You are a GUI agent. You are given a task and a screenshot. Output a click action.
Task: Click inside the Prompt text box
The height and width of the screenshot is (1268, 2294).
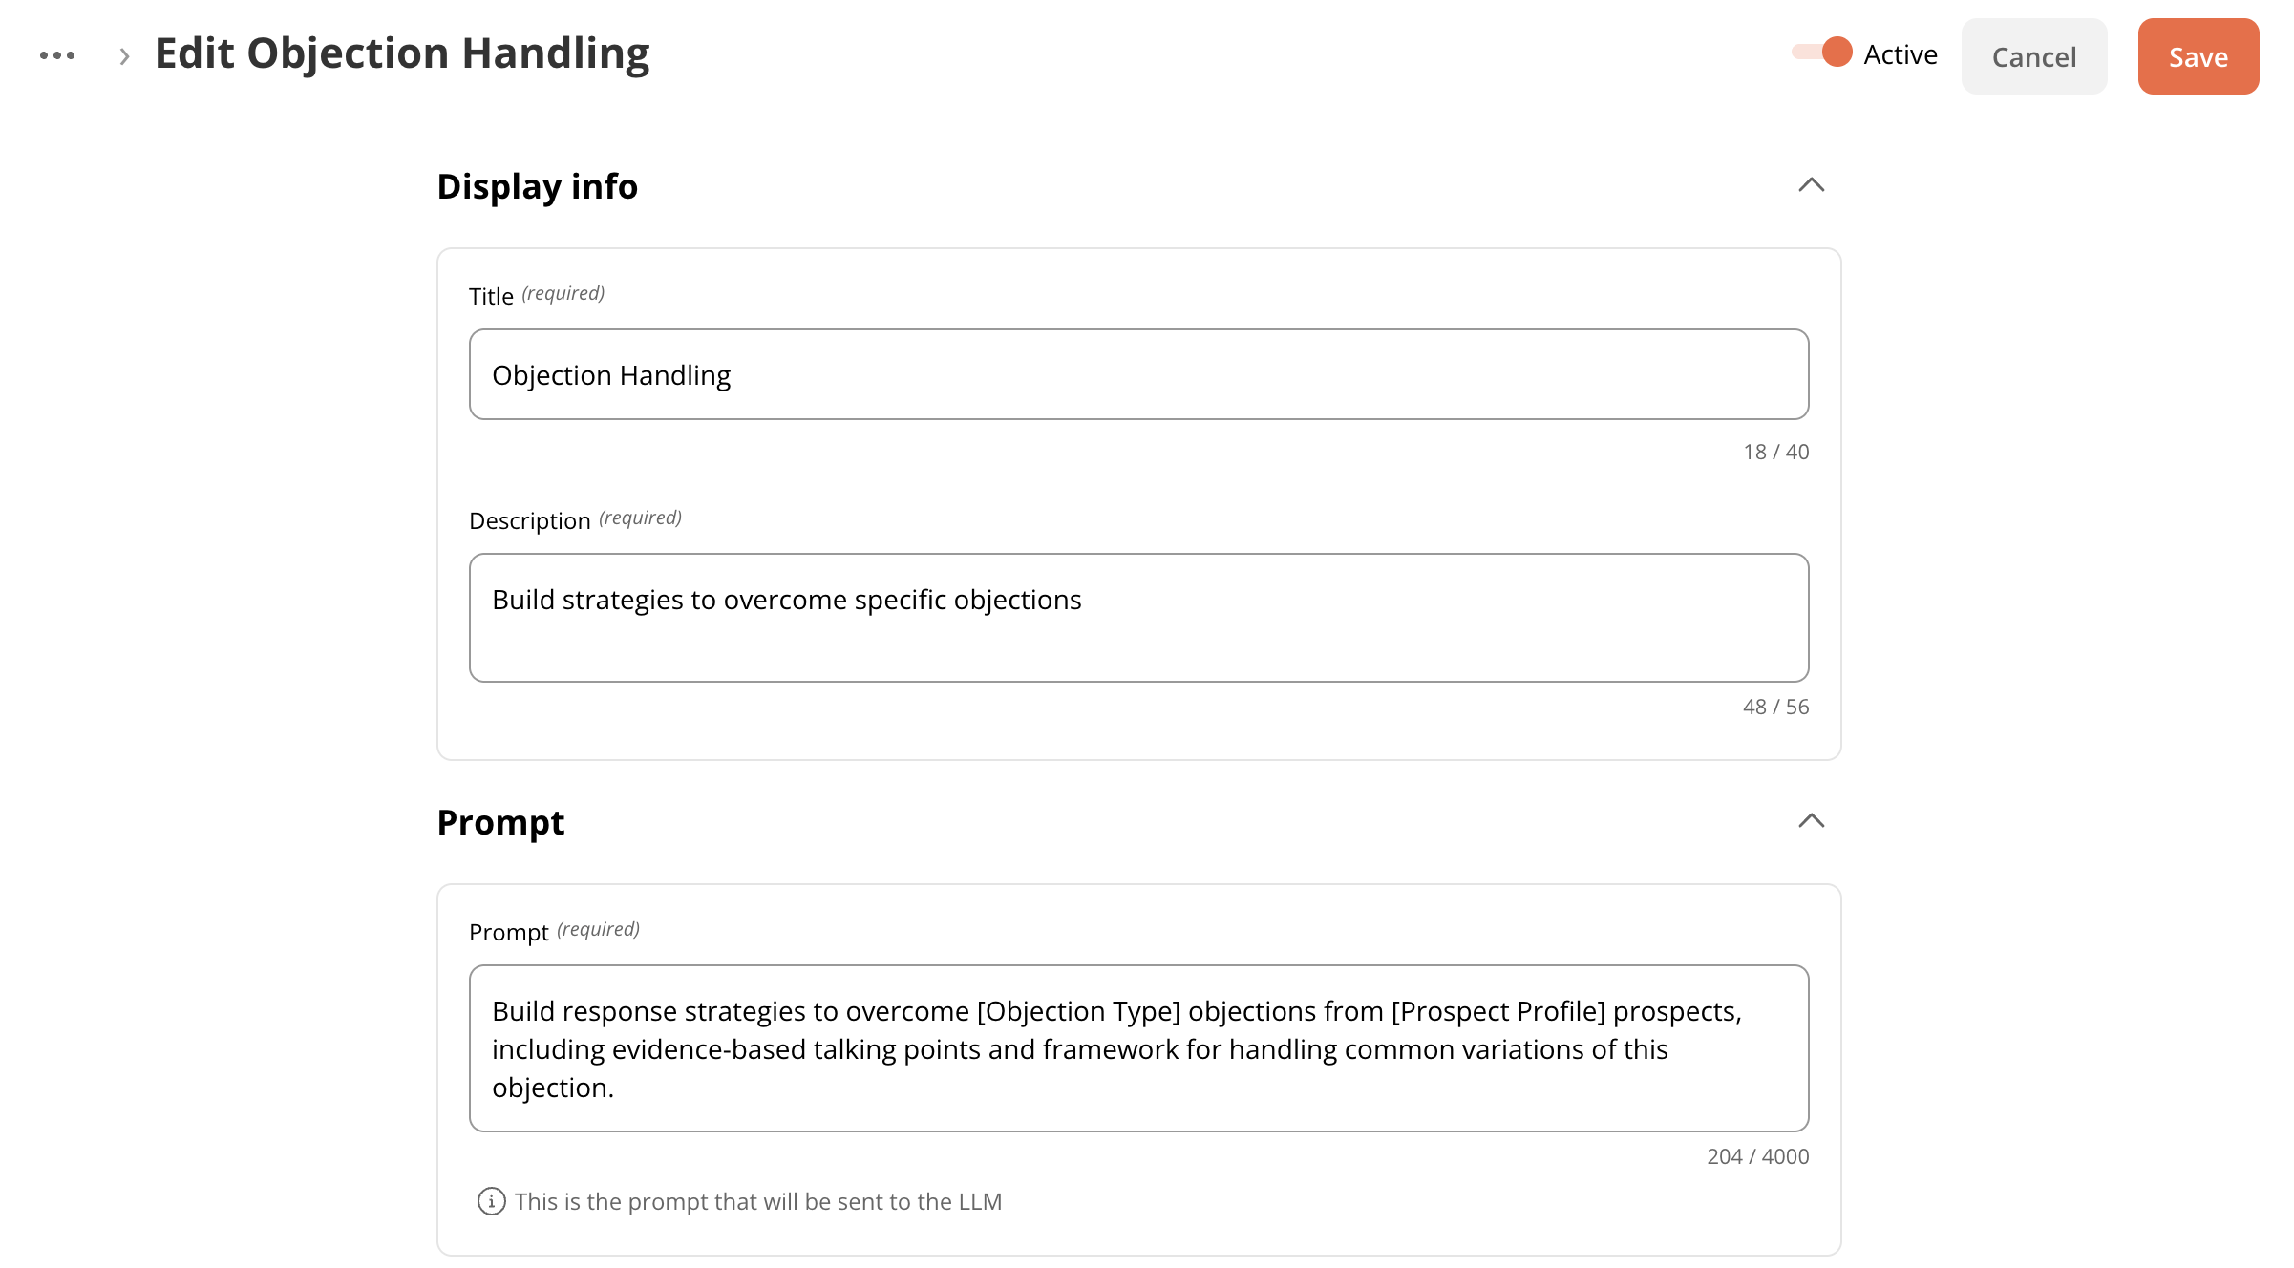tap(1139, 1048)
